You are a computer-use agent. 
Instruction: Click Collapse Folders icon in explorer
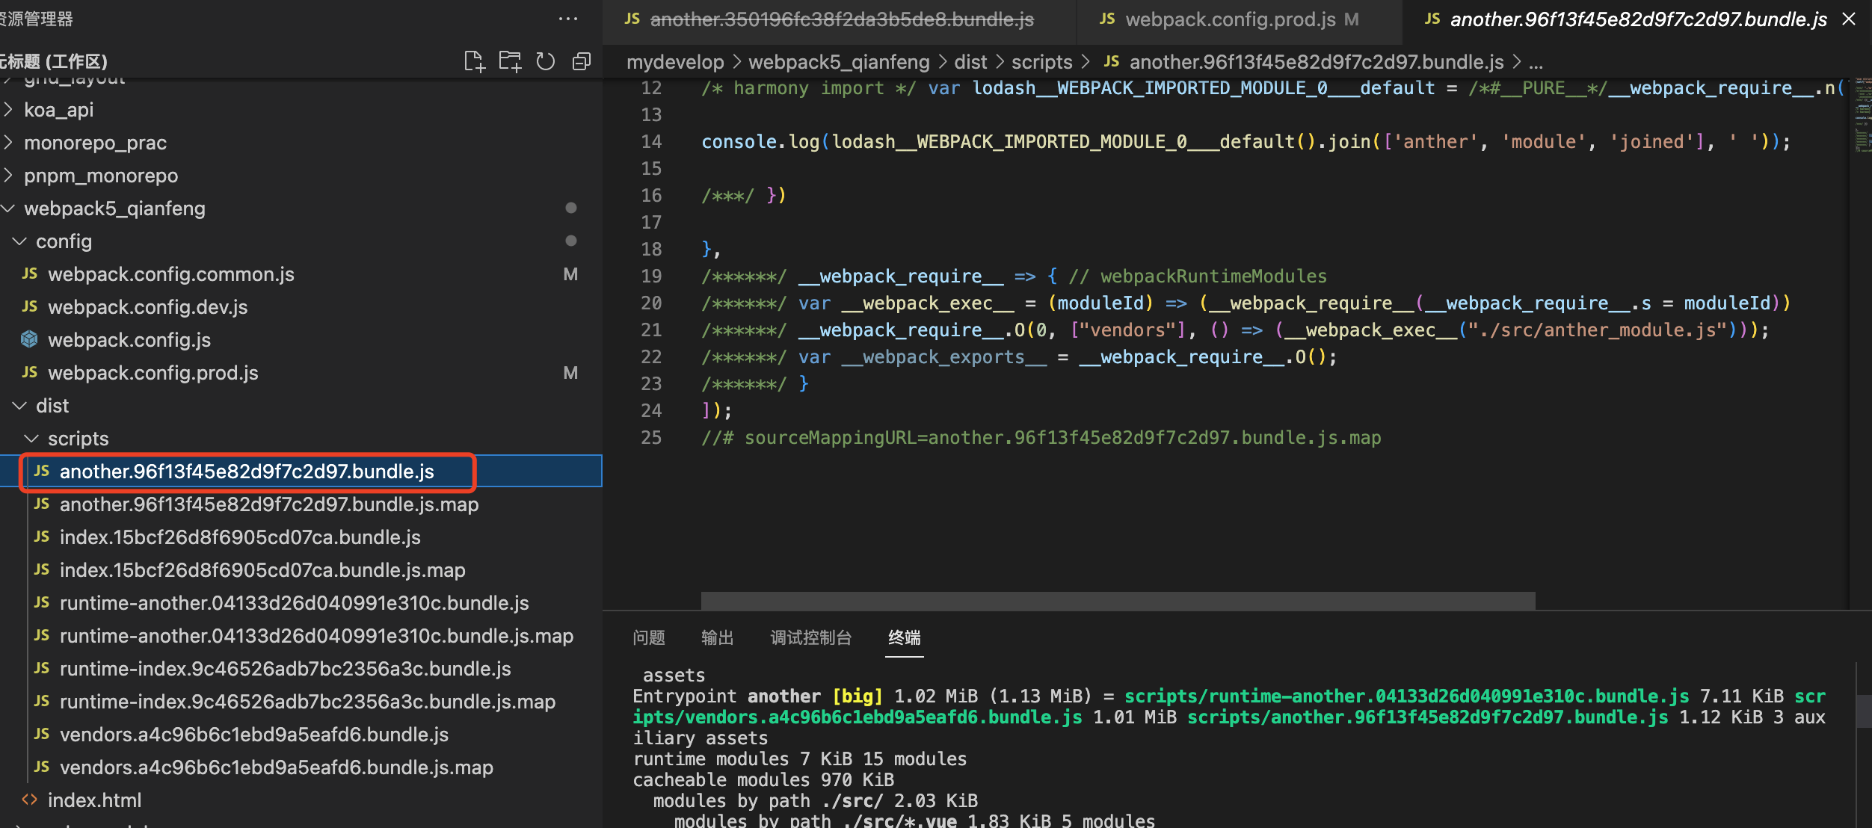581,61
